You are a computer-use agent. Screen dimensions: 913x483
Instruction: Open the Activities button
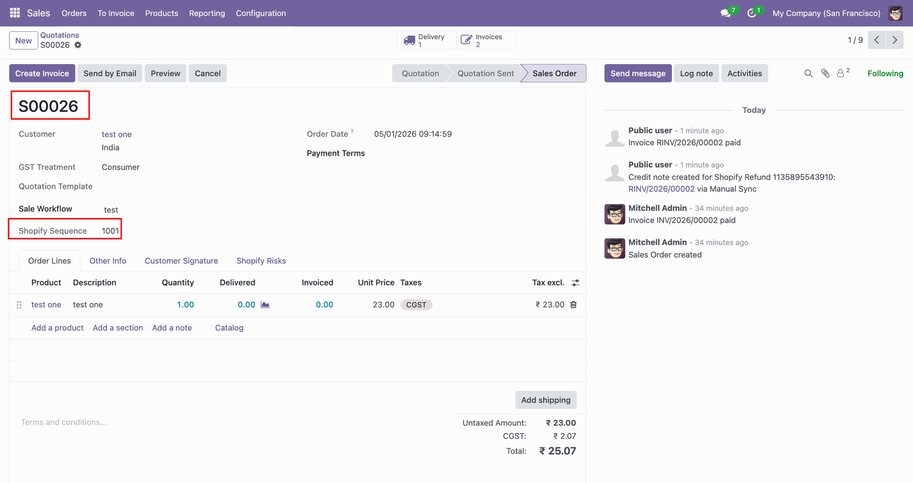coord(745,73)
